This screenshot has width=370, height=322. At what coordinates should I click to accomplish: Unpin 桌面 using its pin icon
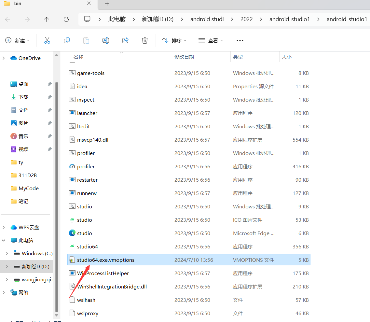point(49,84)
